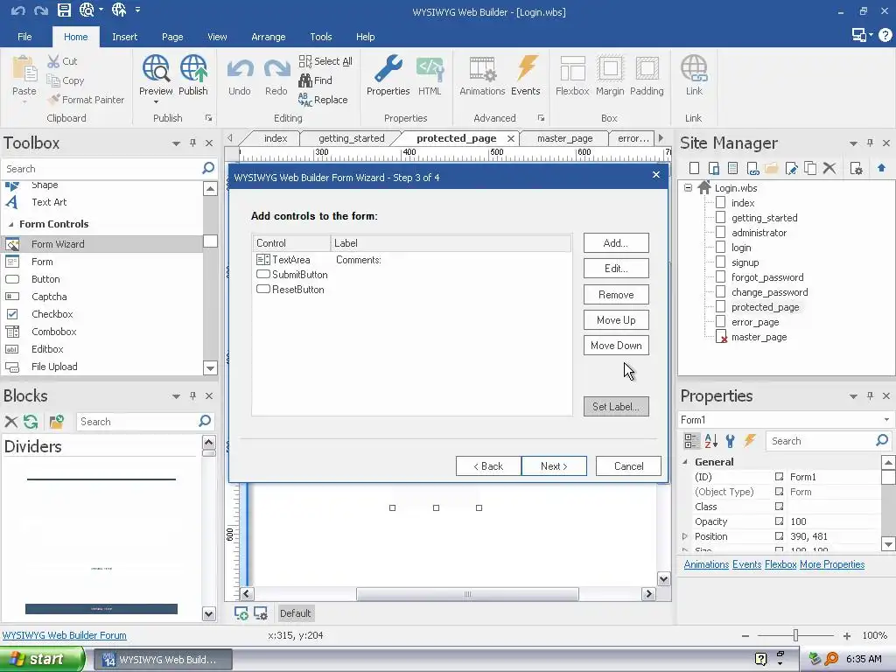896x672 pixels.
Task: Open the HTML editor icon
Action: click(430, 69)
